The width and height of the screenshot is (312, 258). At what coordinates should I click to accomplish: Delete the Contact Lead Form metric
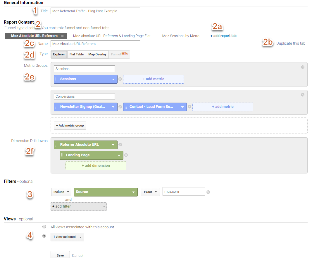point(189,107)
